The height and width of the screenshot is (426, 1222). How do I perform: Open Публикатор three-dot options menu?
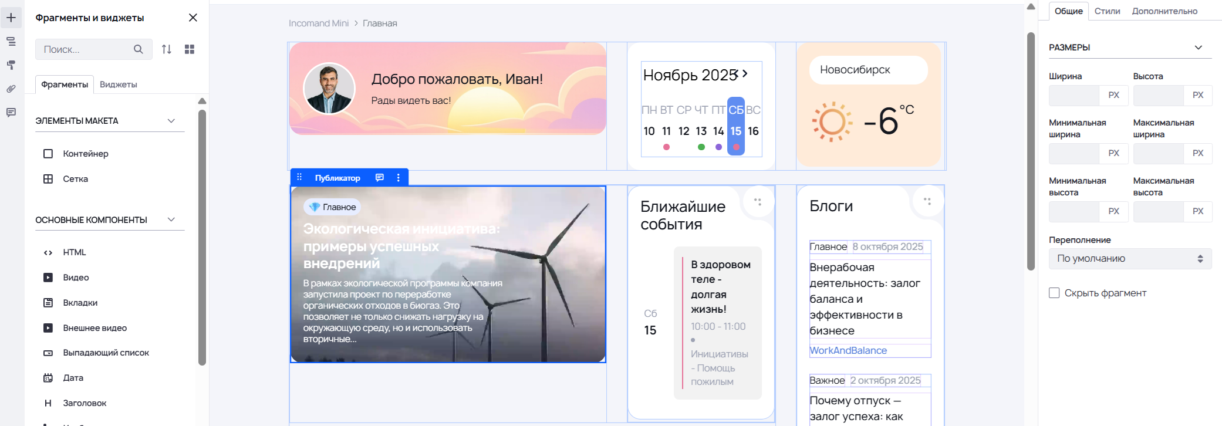pos(399,178)
